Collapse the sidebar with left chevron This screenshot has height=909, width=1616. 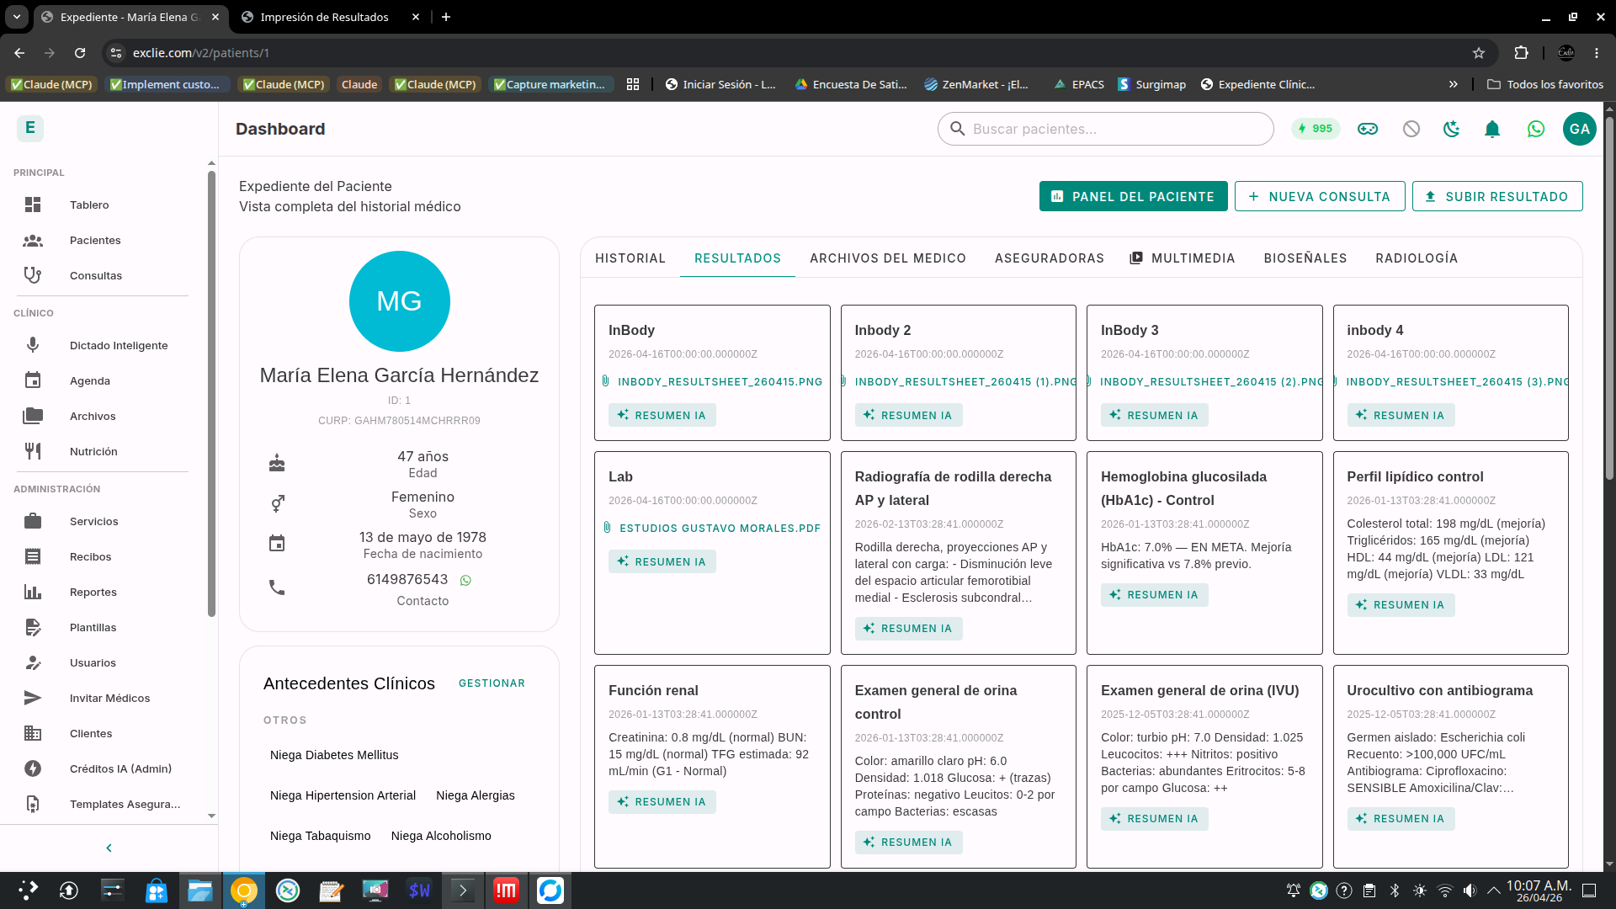[109, 848]
